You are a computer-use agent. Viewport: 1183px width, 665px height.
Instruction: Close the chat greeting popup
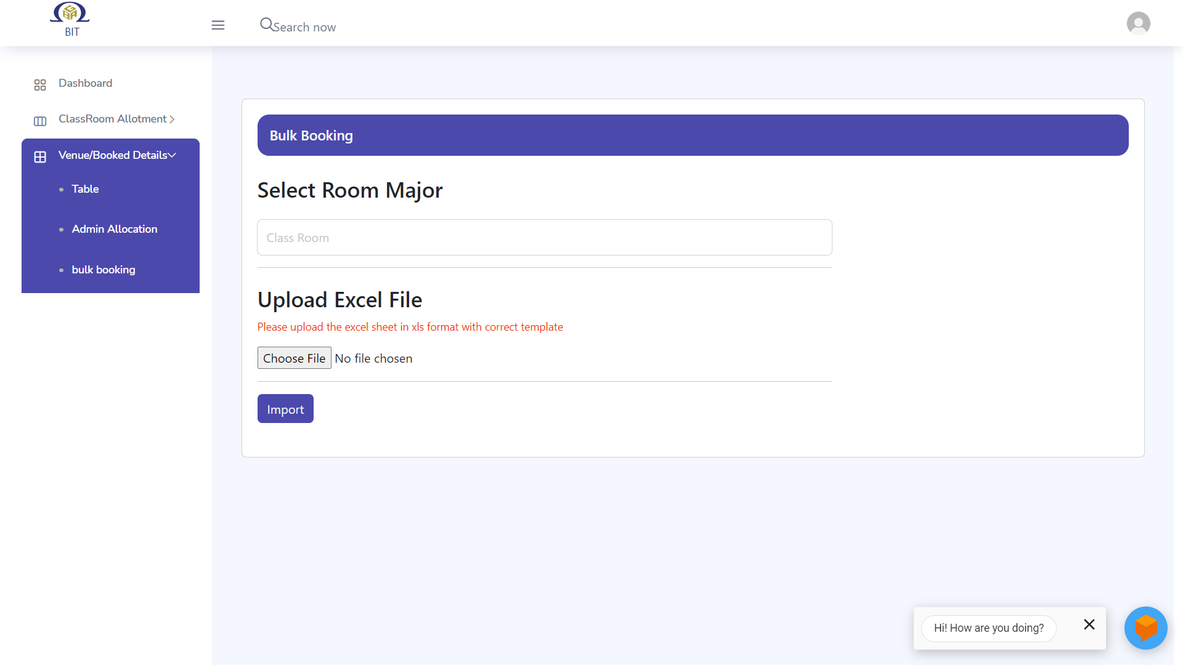coord(1089,624)
